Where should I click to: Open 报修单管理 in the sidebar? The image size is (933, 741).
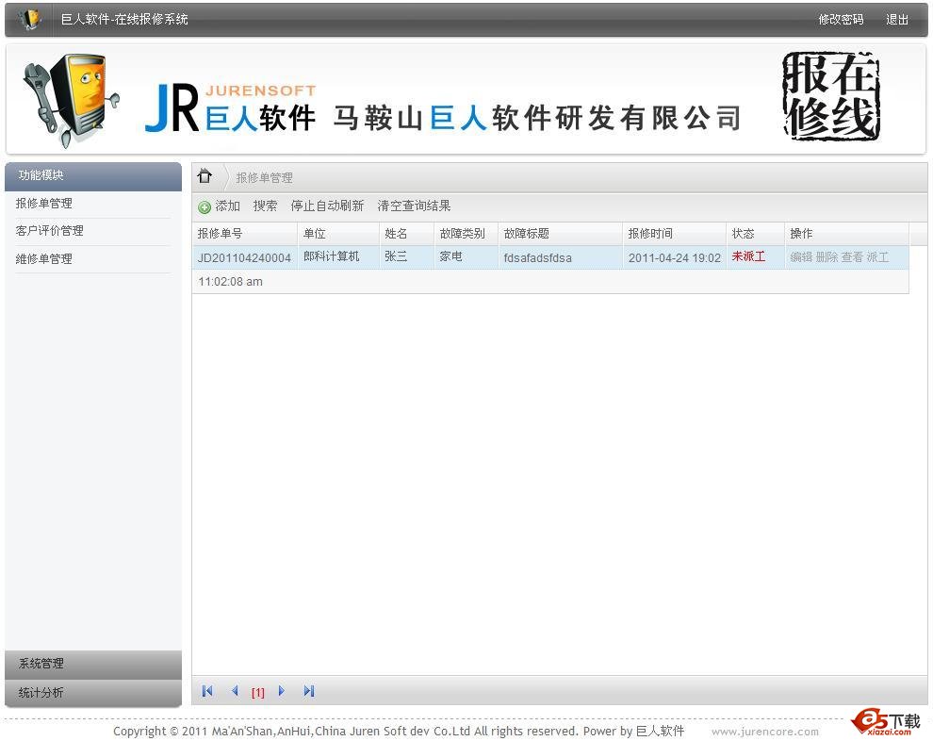44,204
